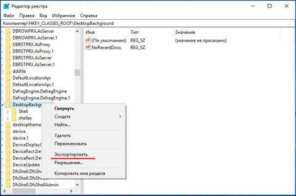296x196 pixels.
Task: Click the ddsfile folder icon
Action: (8, 71)
